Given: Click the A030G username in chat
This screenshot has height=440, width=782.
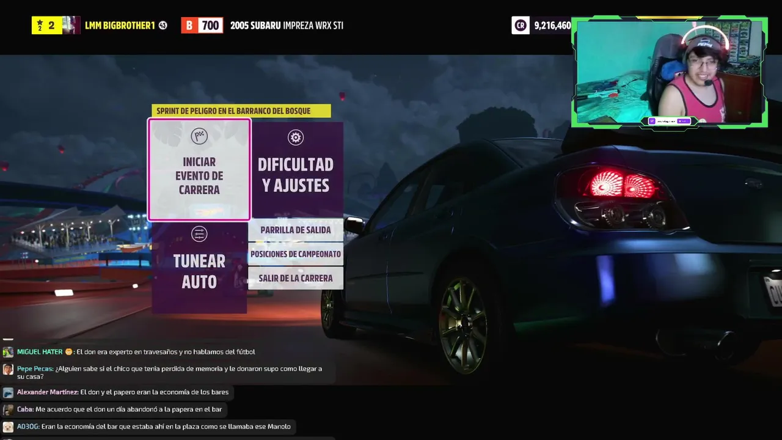Looking at the screenshot, I should [x=27, y=427].
